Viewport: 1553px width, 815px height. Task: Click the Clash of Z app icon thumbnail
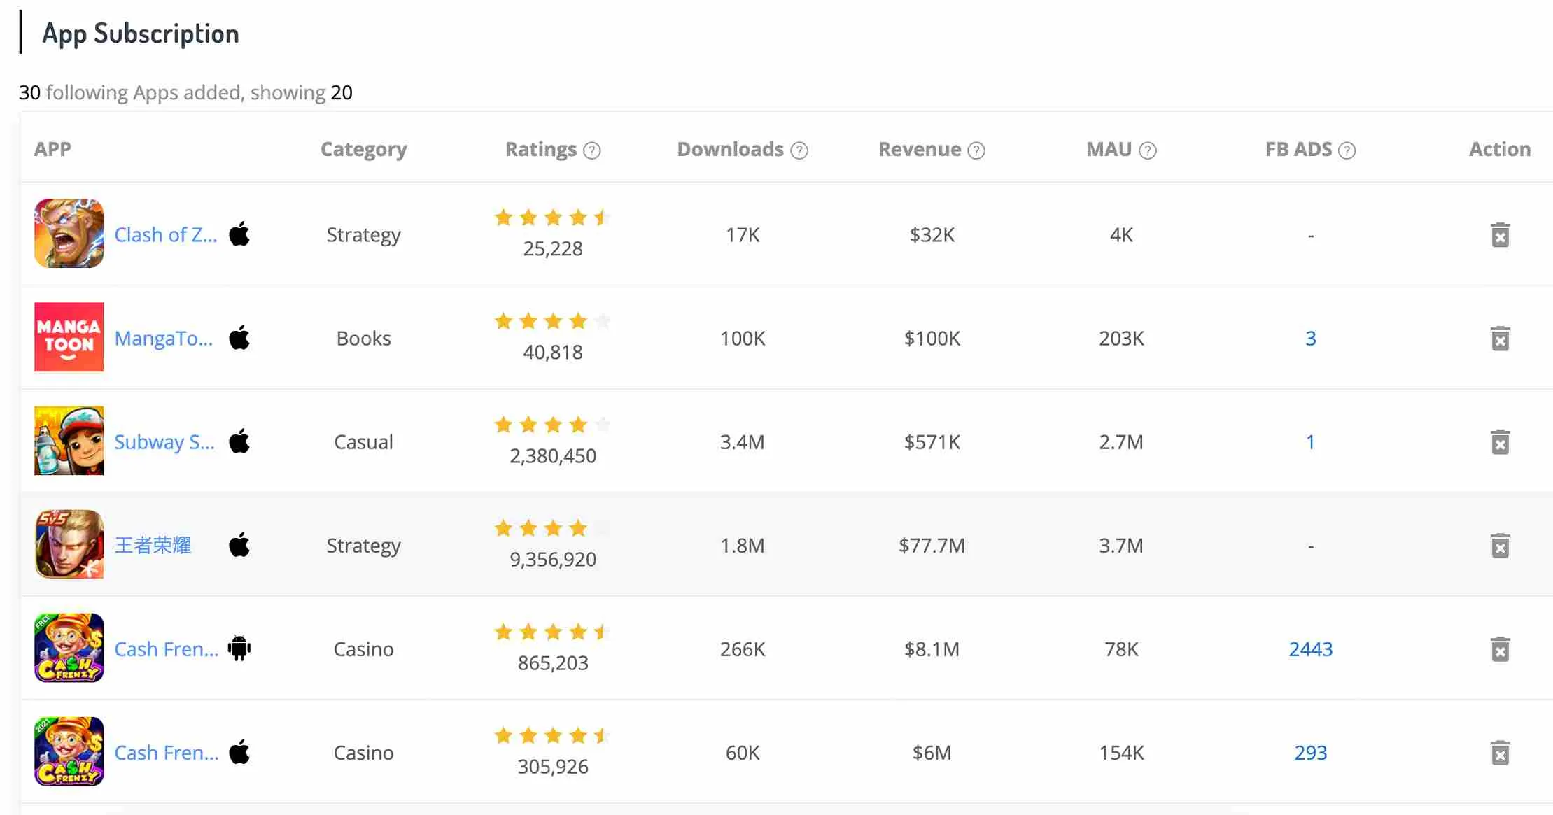tap(68, 234)
